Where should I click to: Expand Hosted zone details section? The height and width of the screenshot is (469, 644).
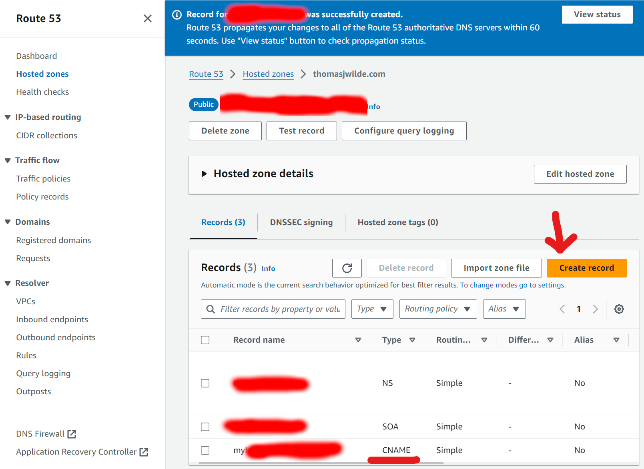click(x=204, y=174)
